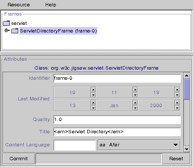Decrease the Last Modified year 2000
This screenshot has height=167, width=193.
click(177, 108)
